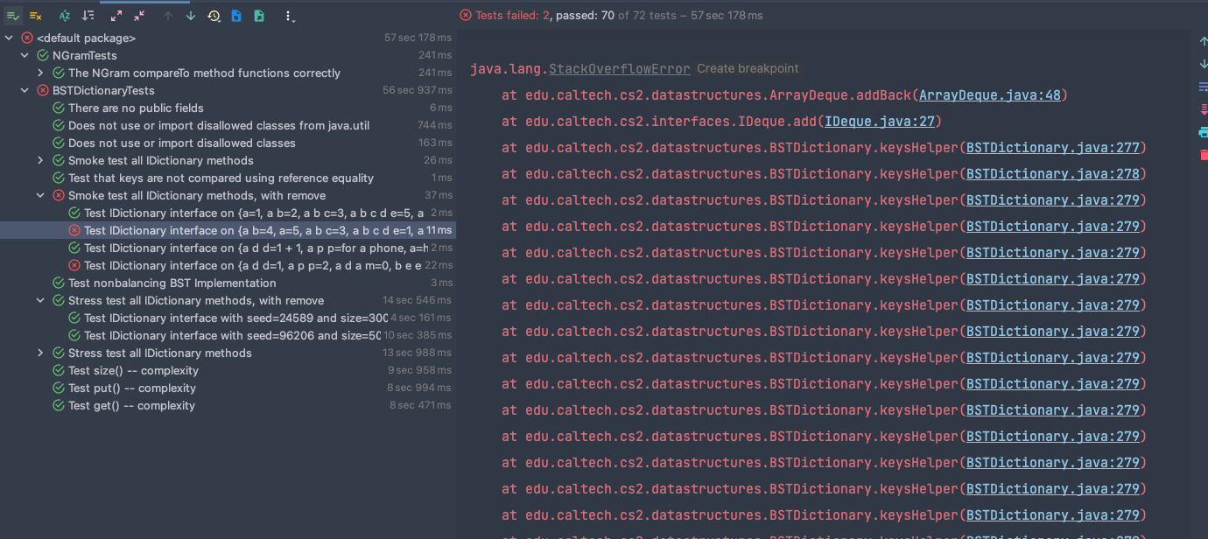Expand 'Stress test all IDictionary methods' node

click(x=40, y=353)
